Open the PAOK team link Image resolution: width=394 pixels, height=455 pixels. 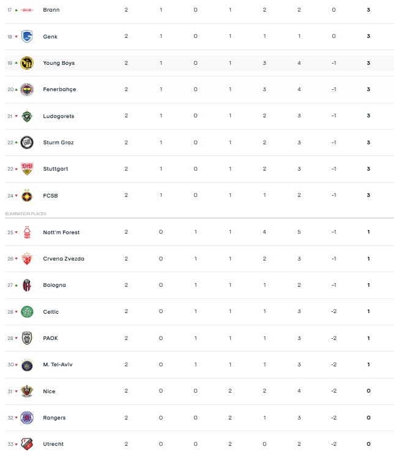point(50,338)
